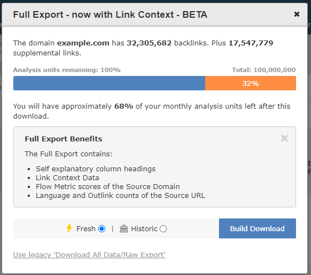The height and width of the screenshot is (275, 311).
Task: Dismiss the Full Export Benefits panel
Action: click(x=284, y=138)
